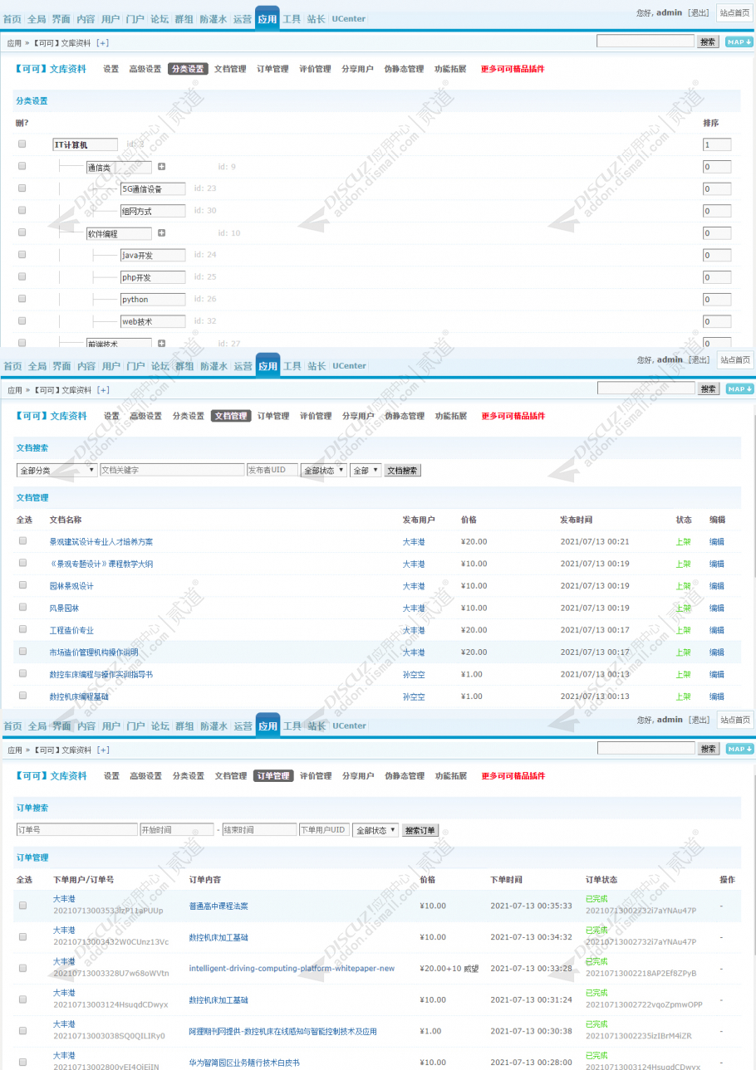Open the 全部分类 dropdown in document search
The width and height of the screenshot is (756, 1070).
[x=56, y=470]
